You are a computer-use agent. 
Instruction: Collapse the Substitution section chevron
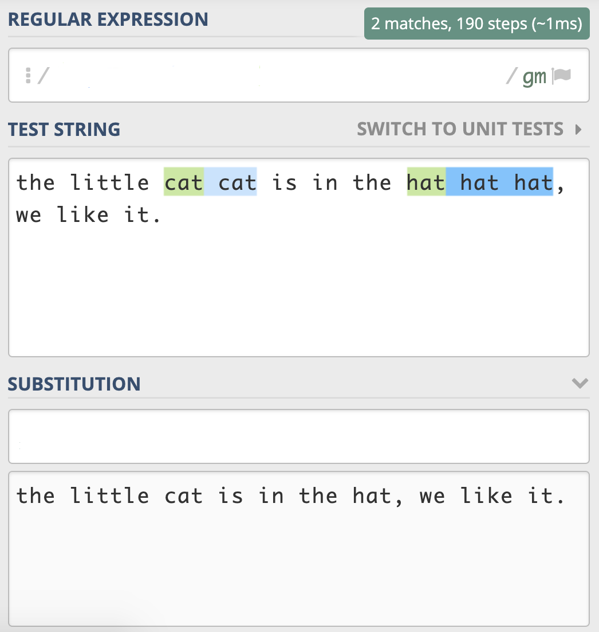(x=580, y=383)
